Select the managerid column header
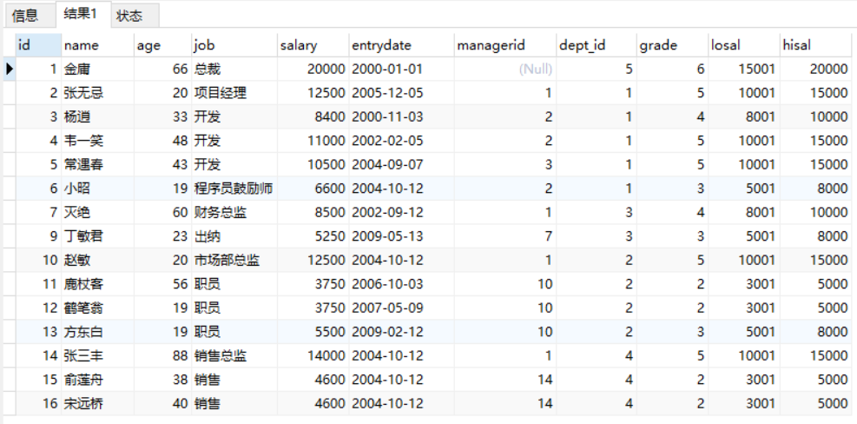 (x=505, y=45)
